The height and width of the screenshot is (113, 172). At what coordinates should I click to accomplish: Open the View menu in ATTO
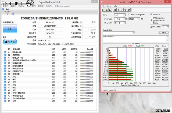[x=109, y=6]
